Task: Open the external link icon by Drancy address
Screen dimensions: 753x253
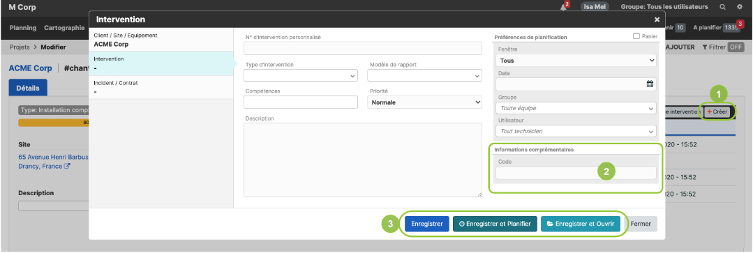Action: [x=67, y=167]
